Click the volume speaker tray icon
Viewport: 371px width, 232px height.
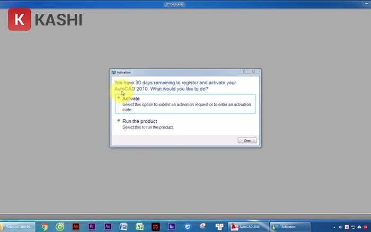tap(340, 227)
